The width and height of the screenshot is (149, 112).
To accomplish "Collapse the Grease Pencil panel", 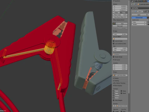I will click(x=114, y=20).
